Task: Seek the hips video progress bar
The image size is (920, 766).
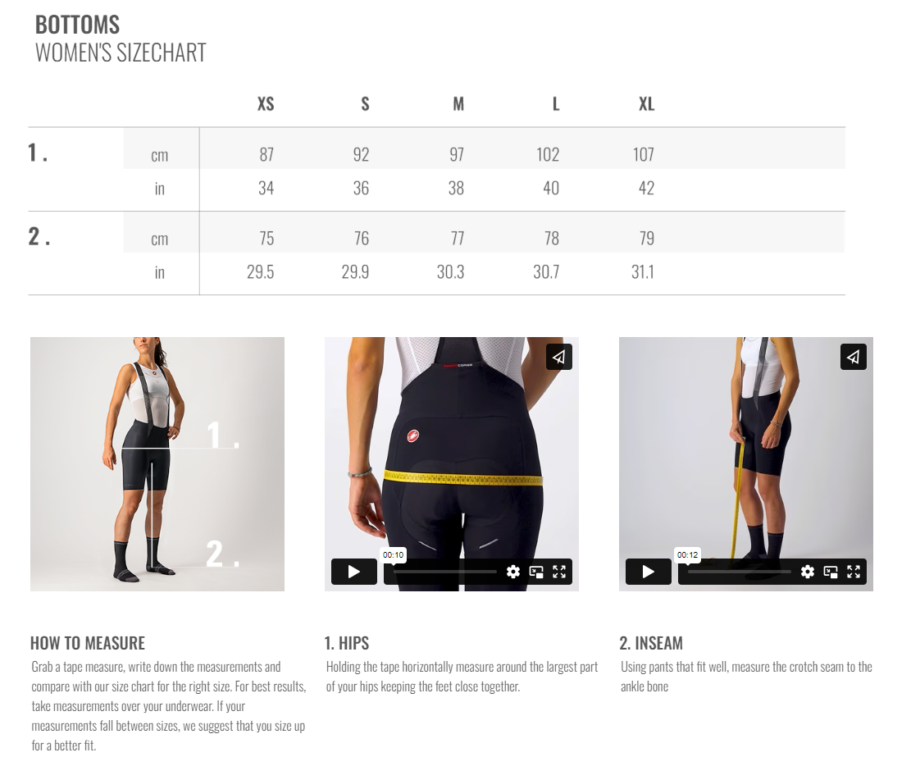Action: click(444, 572)
